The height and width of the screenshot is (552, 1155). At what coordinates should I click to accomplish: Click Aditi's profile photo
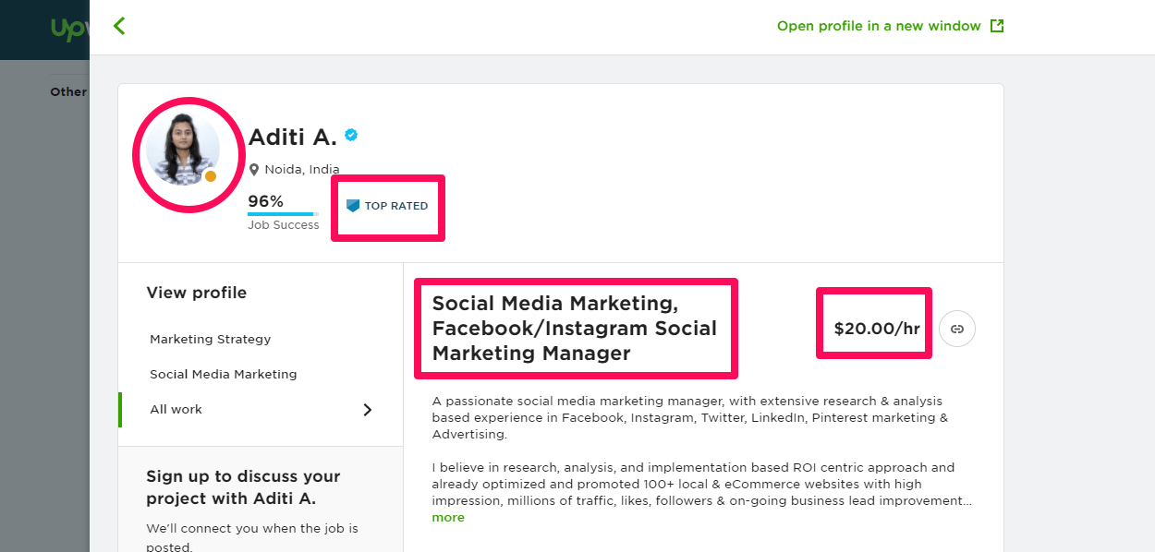[182, 149]
